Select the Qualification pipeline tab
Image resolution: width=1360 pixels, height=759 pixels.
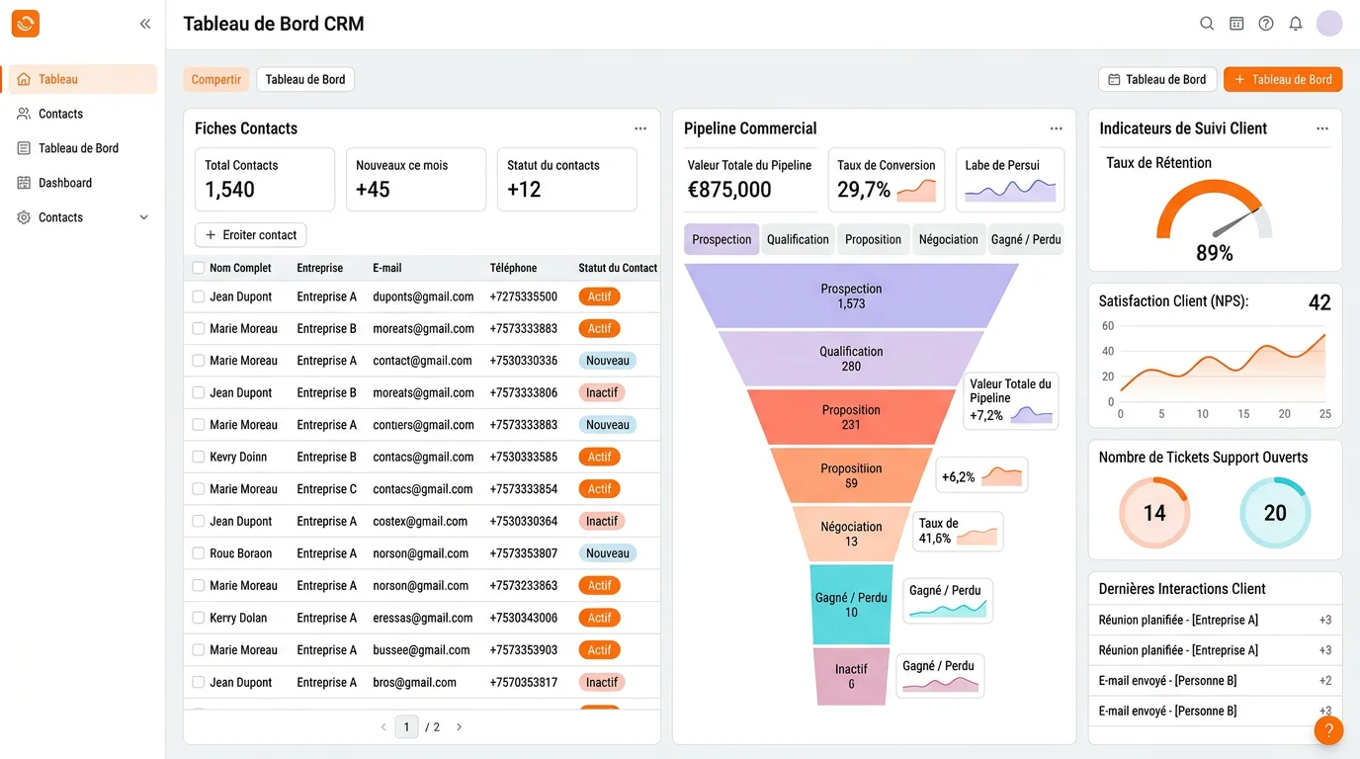(x=798, y=239)
